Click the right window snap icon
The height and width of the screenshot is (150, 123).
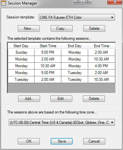[x=87, y=2]
